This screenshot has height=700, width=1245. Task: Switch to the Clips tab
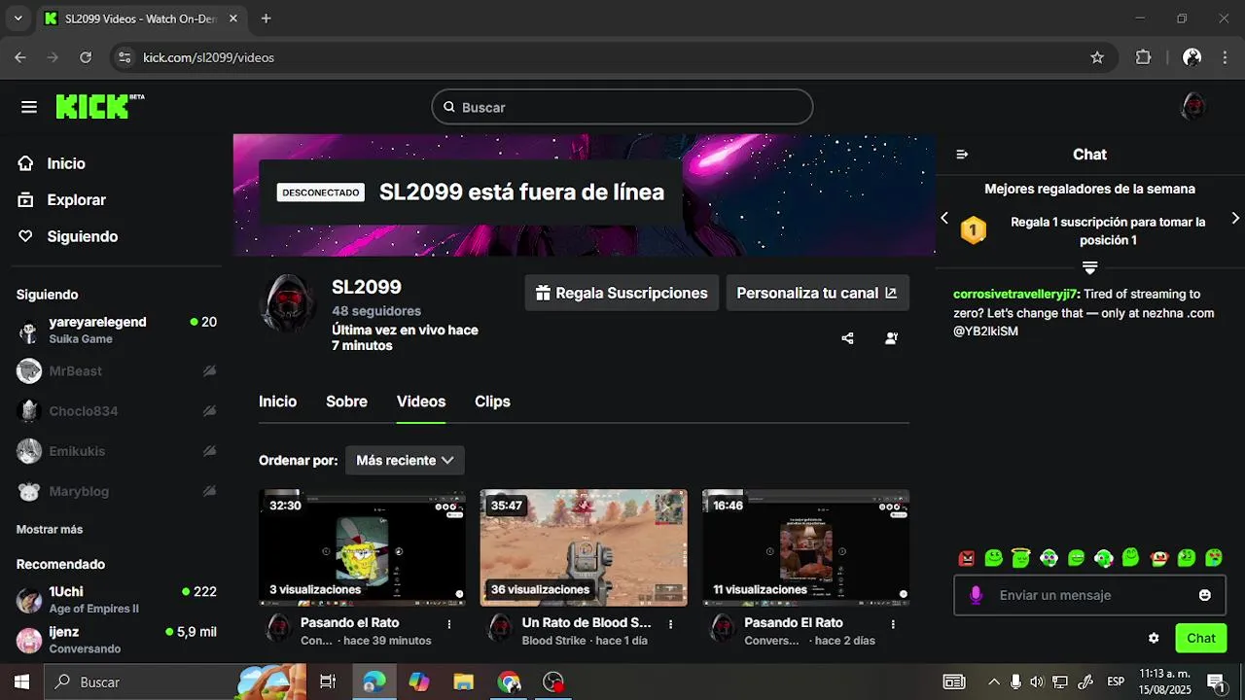click(x=492, y=402)
